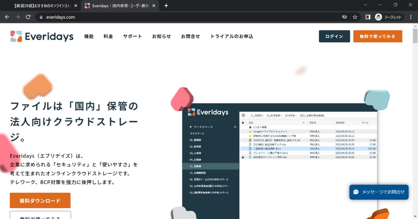Image resolution: width=418 pixels, height=219 pixels.
Task: Close the Everidays tab
Action: coord(154,5)
